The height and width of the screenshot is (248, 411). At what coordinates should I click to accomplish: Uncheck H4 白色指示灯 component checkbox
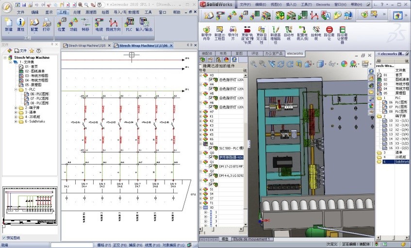point(211,89)
